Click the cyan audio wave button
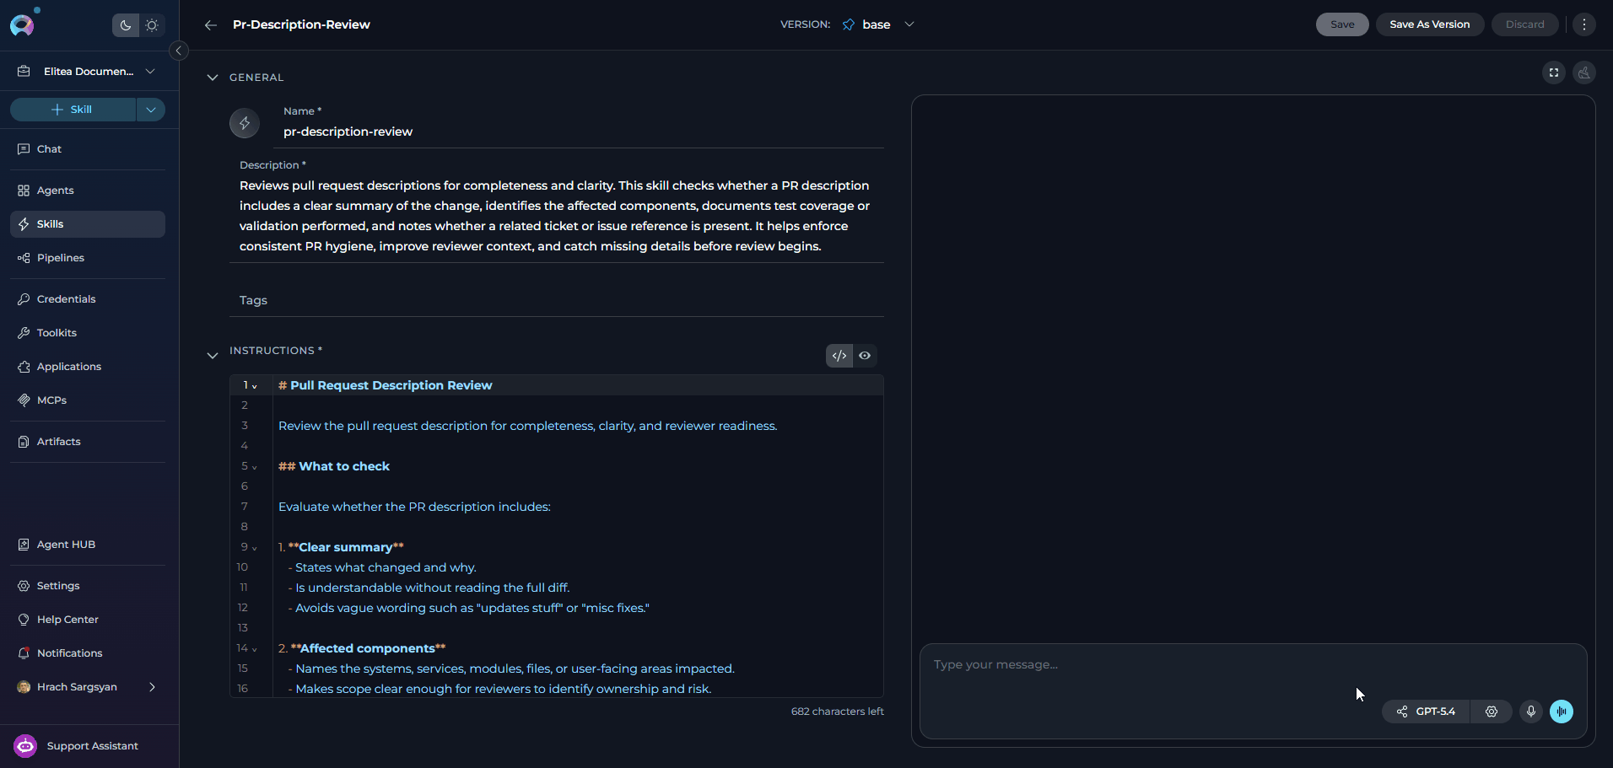The image size is (1613, 768). (x=1562, y=712)
